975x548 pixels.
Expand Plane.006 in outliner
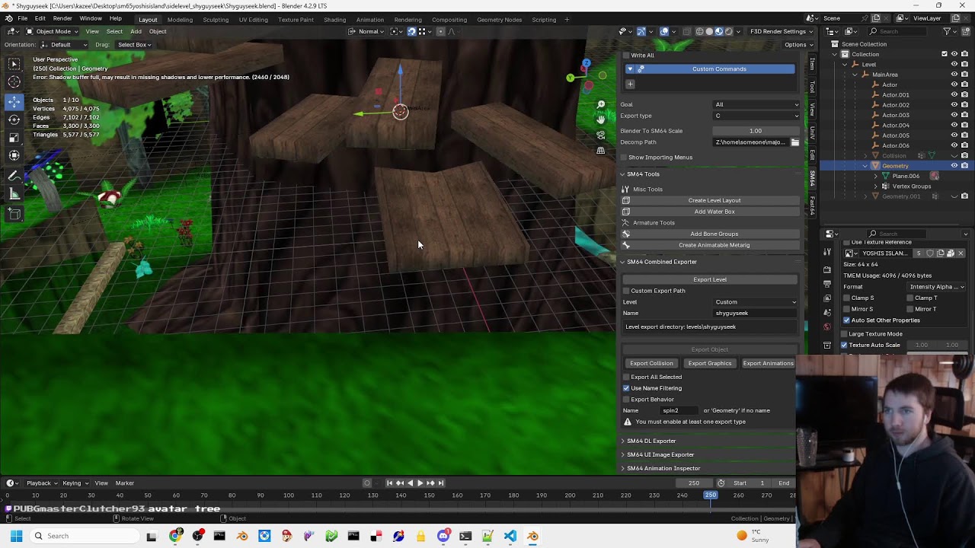coord(875,176)
